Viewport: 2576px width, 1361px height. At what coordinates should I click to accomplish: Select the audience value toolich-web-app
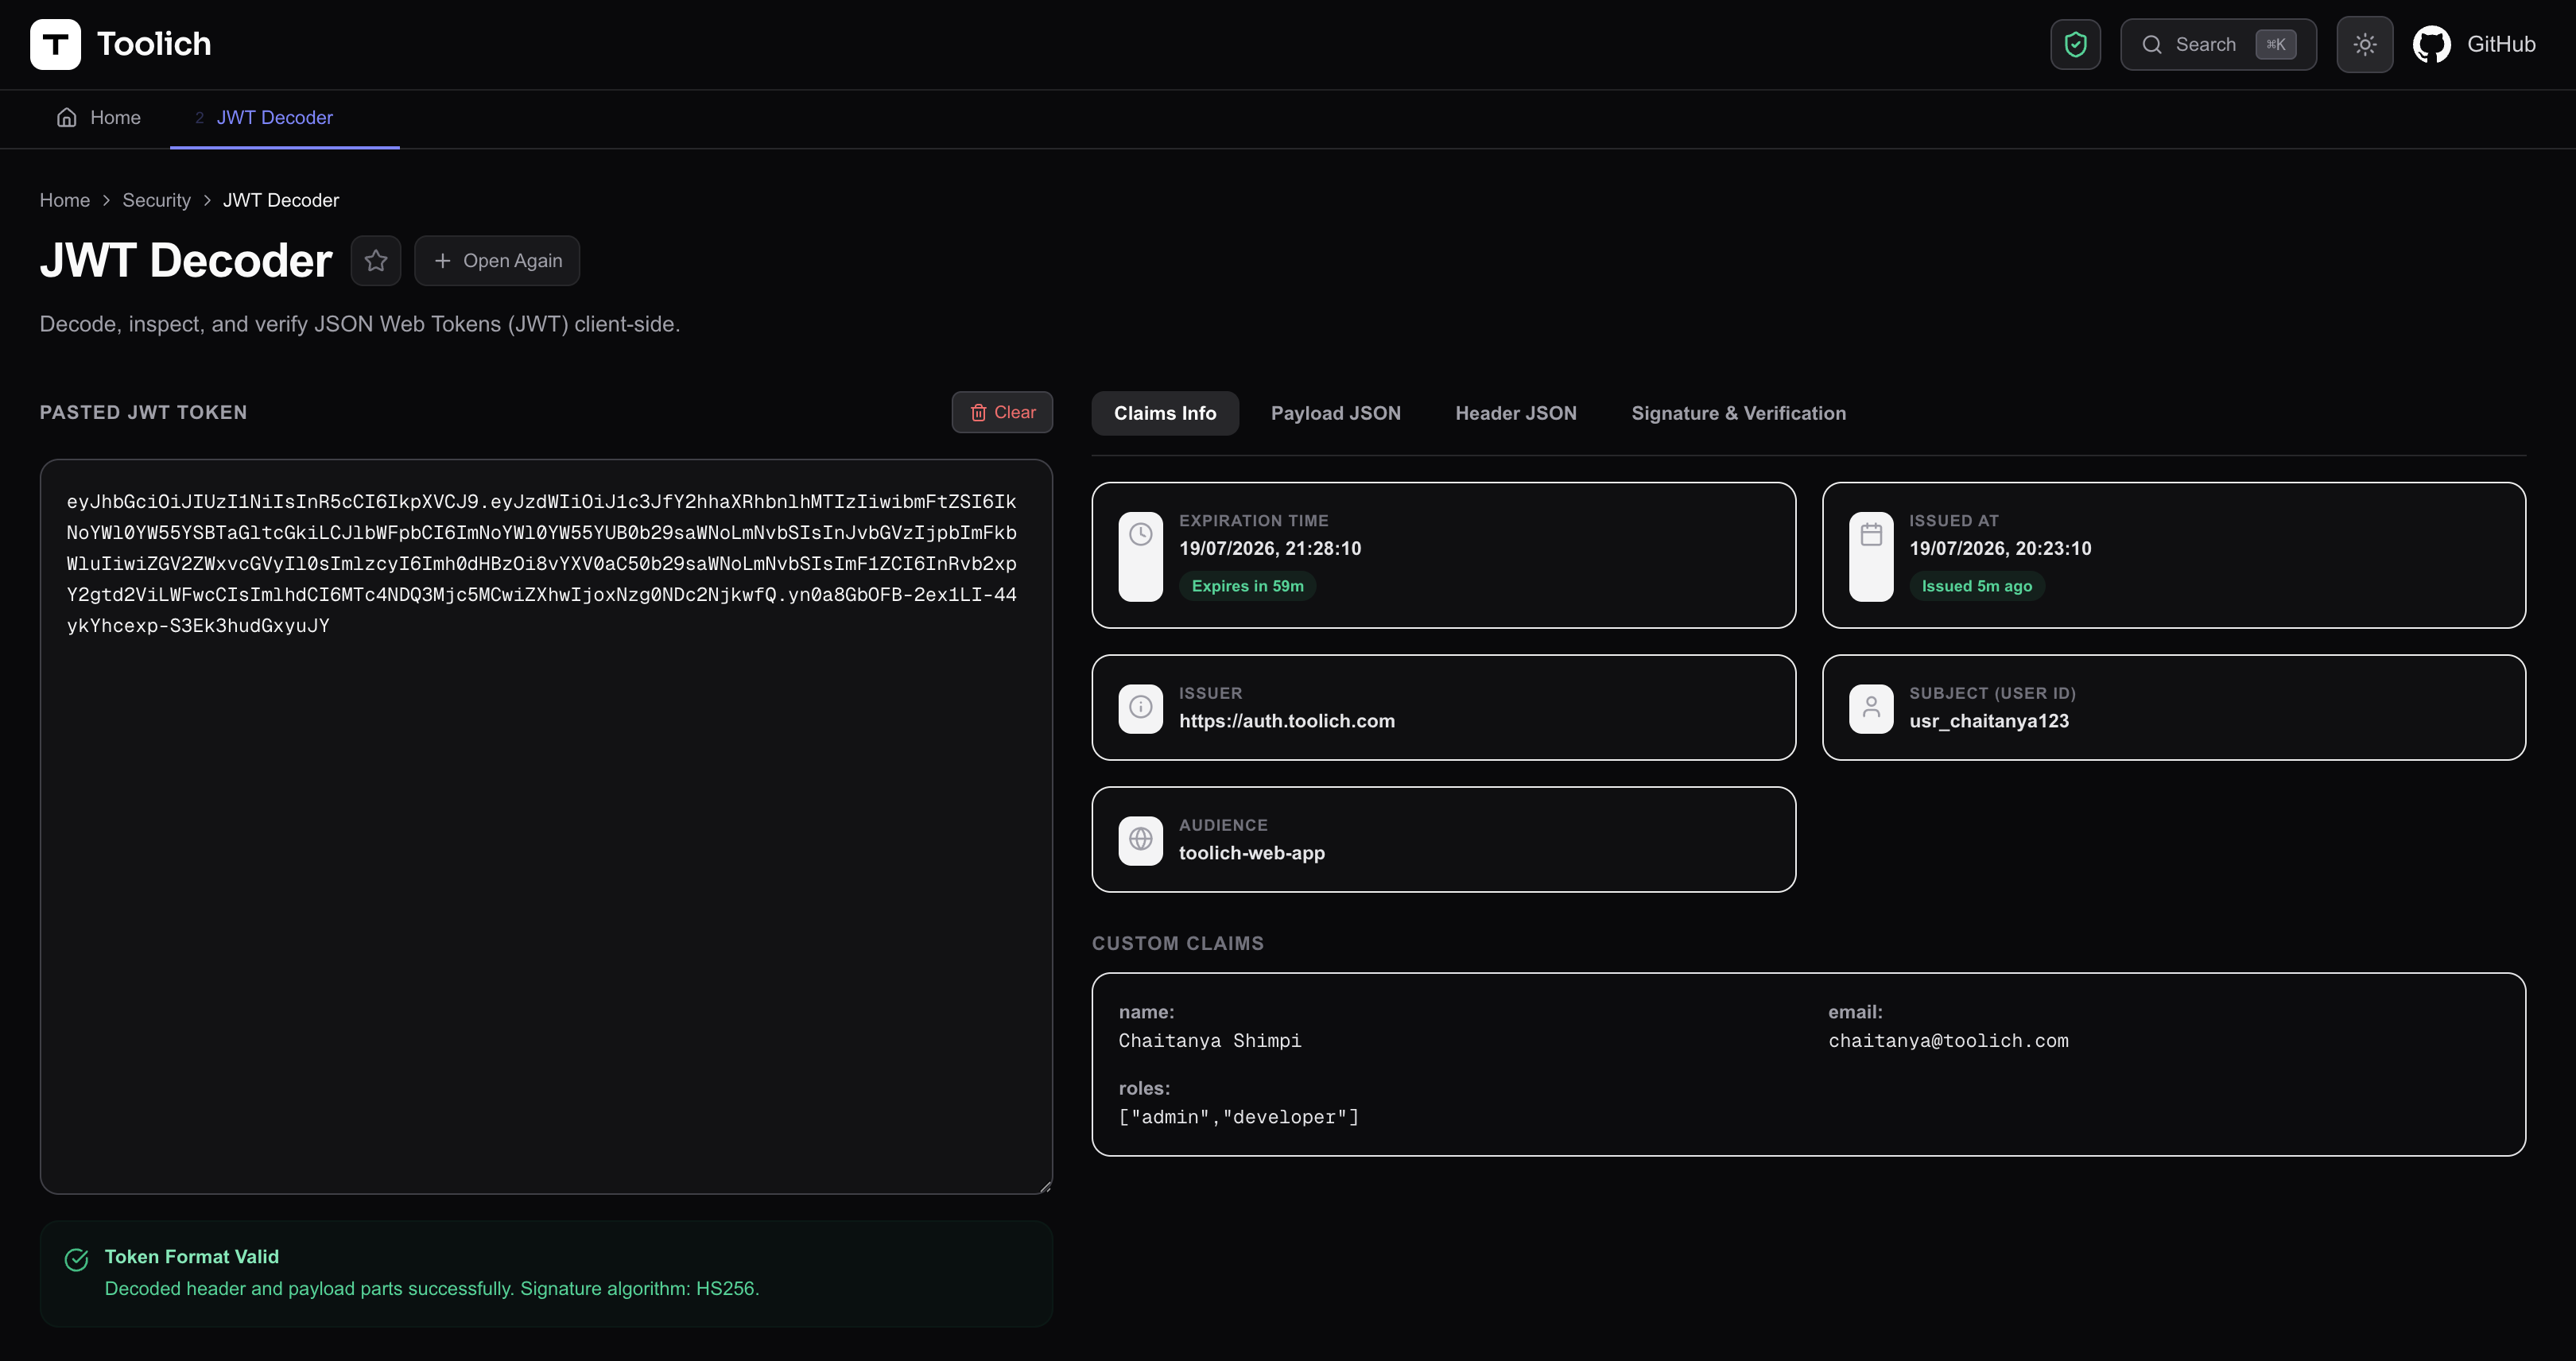click(1251, 853)
